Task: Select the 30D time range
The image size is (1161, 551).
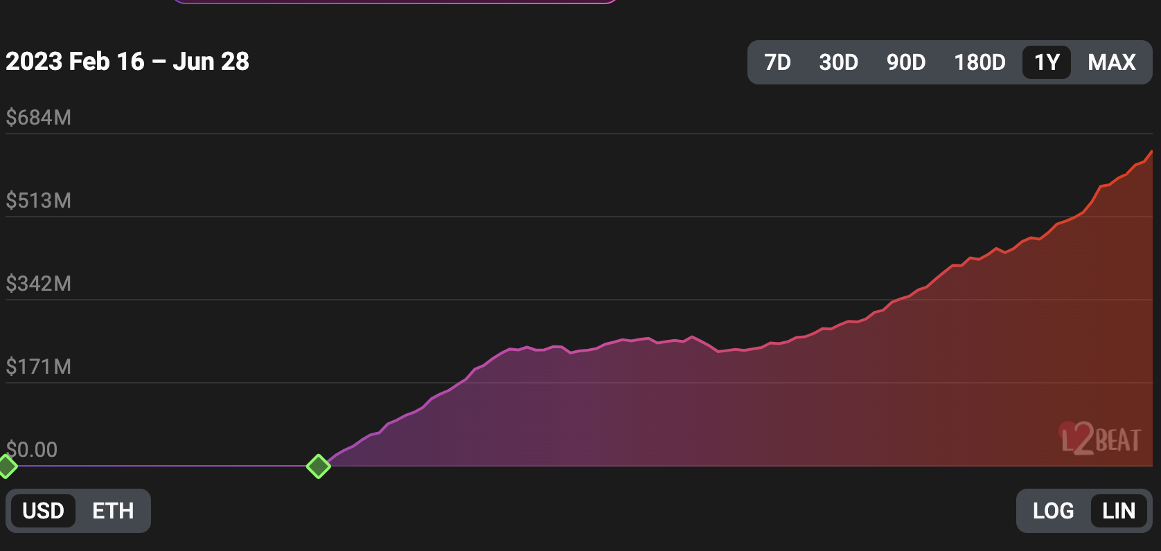Action: pos(838,62)
